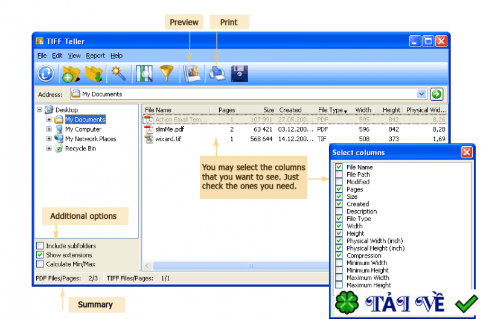
Task: Click the green clover icon
Action: point(347,303)
